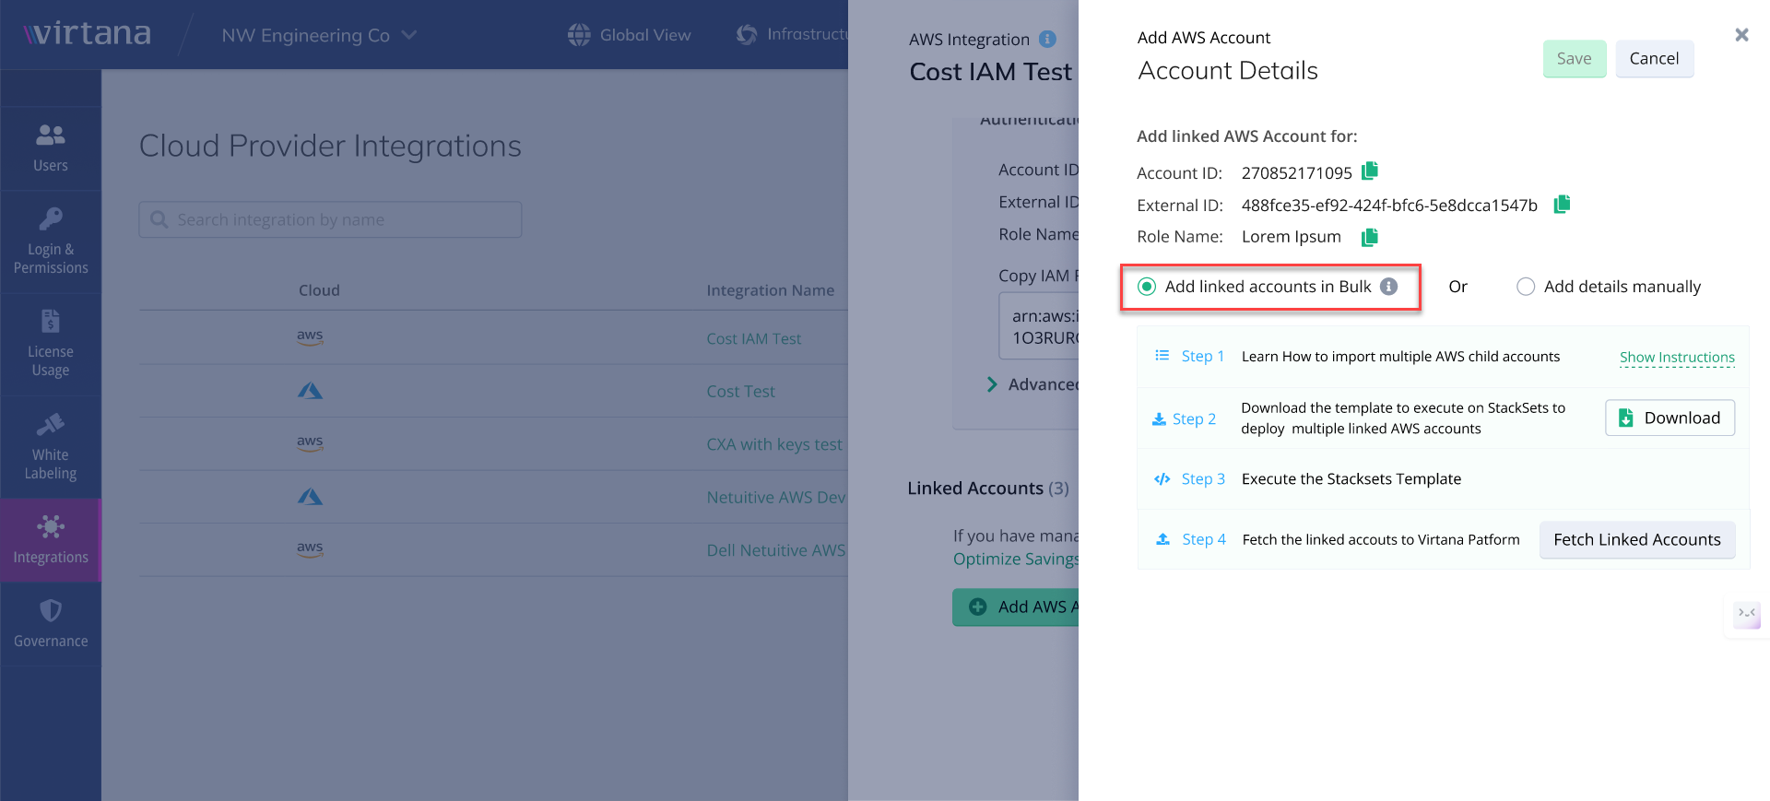This screenshot has width=1770, height=801.
Task: Click the Lorem Ipsum role name value
Action: [x=1291, y=237]
